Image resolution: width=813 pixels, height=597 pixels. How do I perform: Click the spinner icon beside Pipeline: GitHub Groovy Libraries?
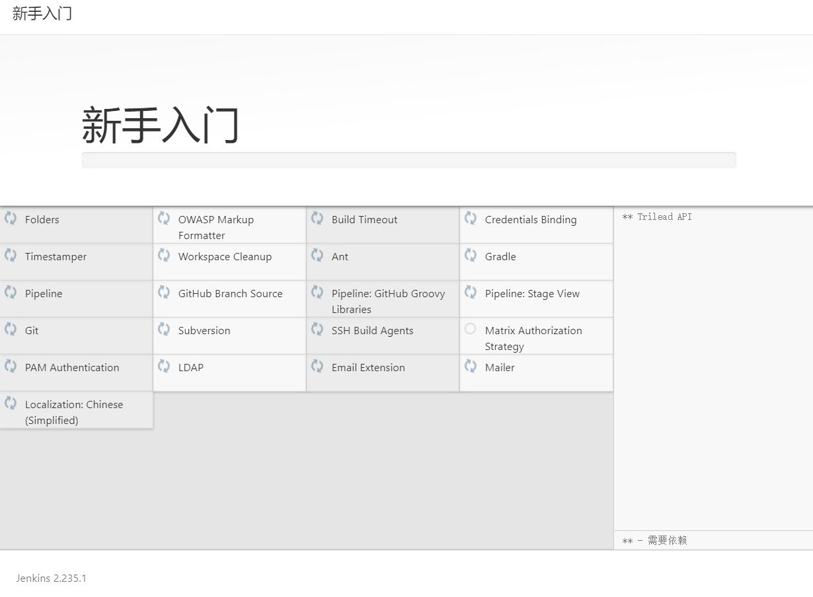click(317, 293)
